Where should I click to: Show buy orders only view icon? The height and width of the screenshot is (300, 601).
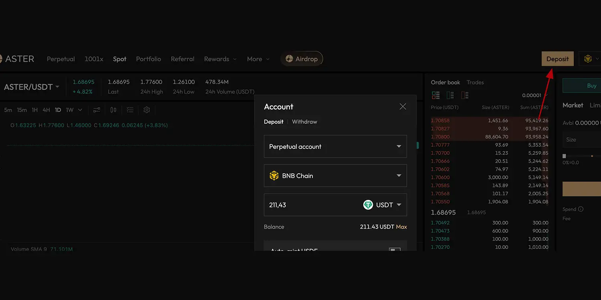pyautogui.click(x=450, y=95)
